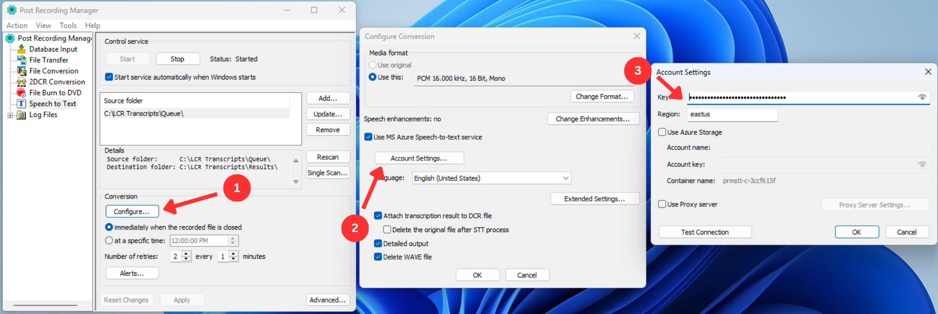Open the Action menu
938x314 pixels.
pos(17,26)
